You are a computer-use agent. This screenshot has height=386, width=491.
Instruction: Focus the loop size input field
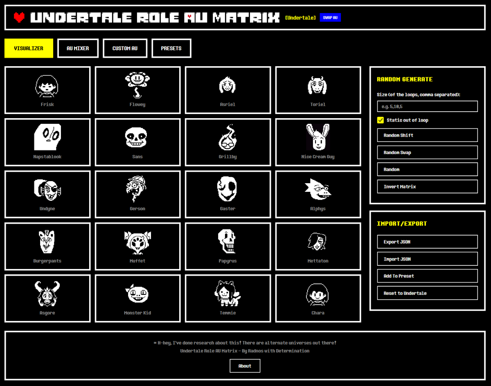click(427, 106)
